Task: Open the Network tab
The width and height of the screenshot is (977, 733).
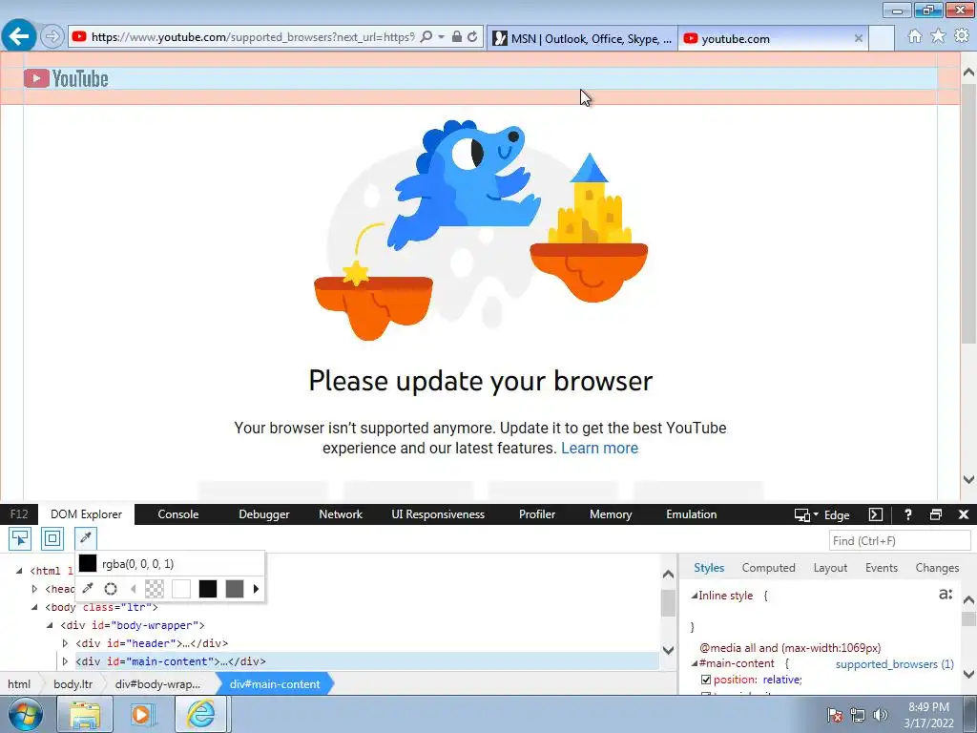Action: (x=341, y=514)
